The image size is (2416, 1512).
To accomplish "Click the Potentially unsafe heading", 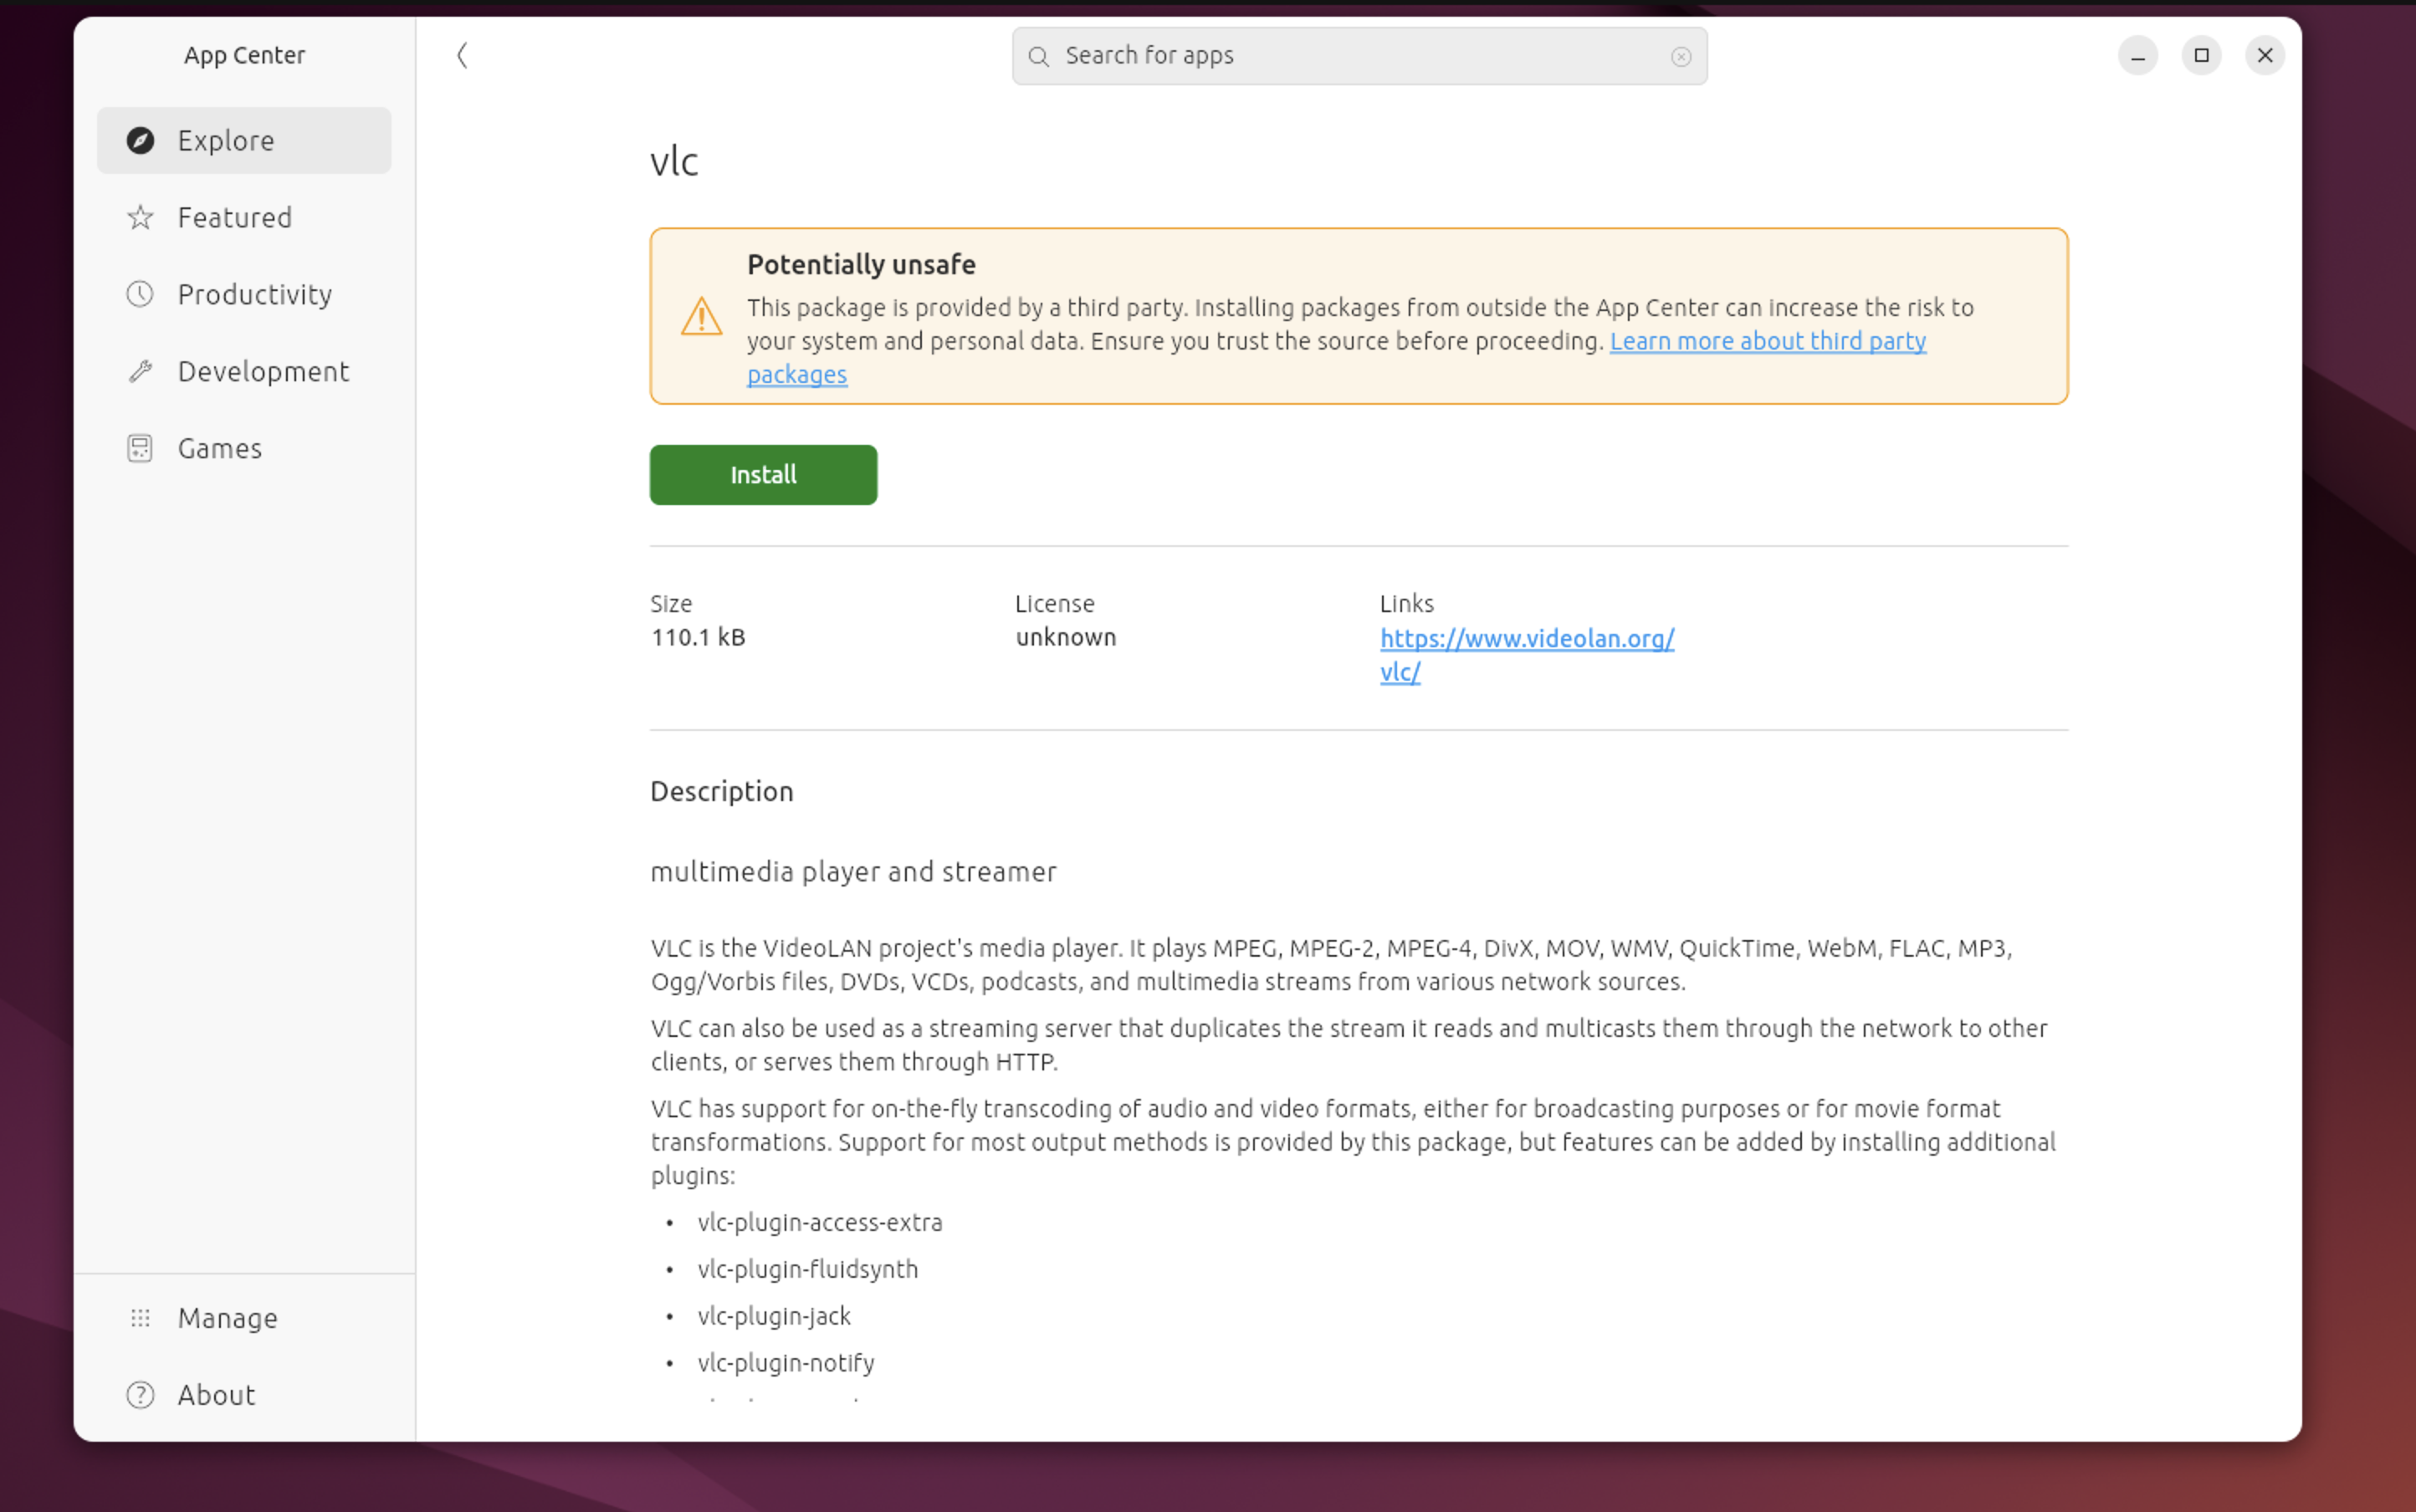I will pyautogui.click(x=862, y=264).
